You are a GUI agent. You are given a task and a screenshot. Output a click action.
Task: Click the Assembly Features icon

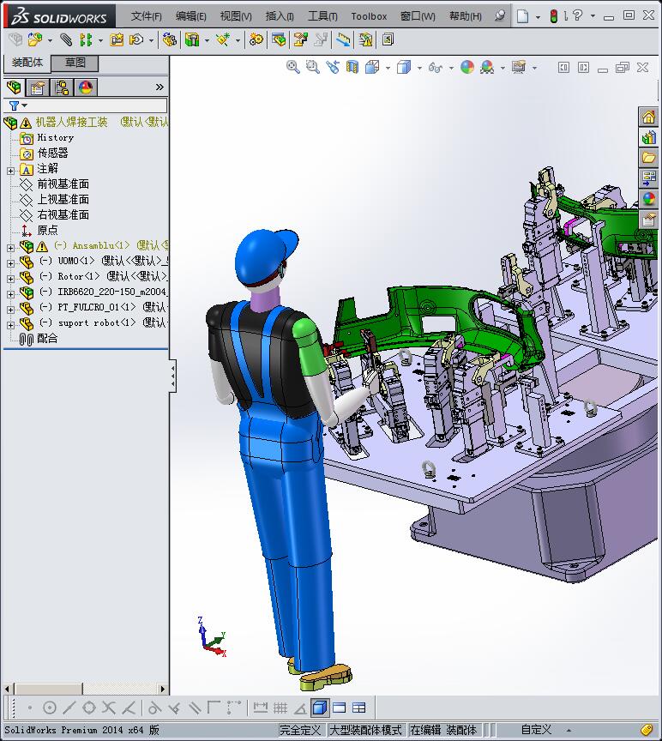192,39
